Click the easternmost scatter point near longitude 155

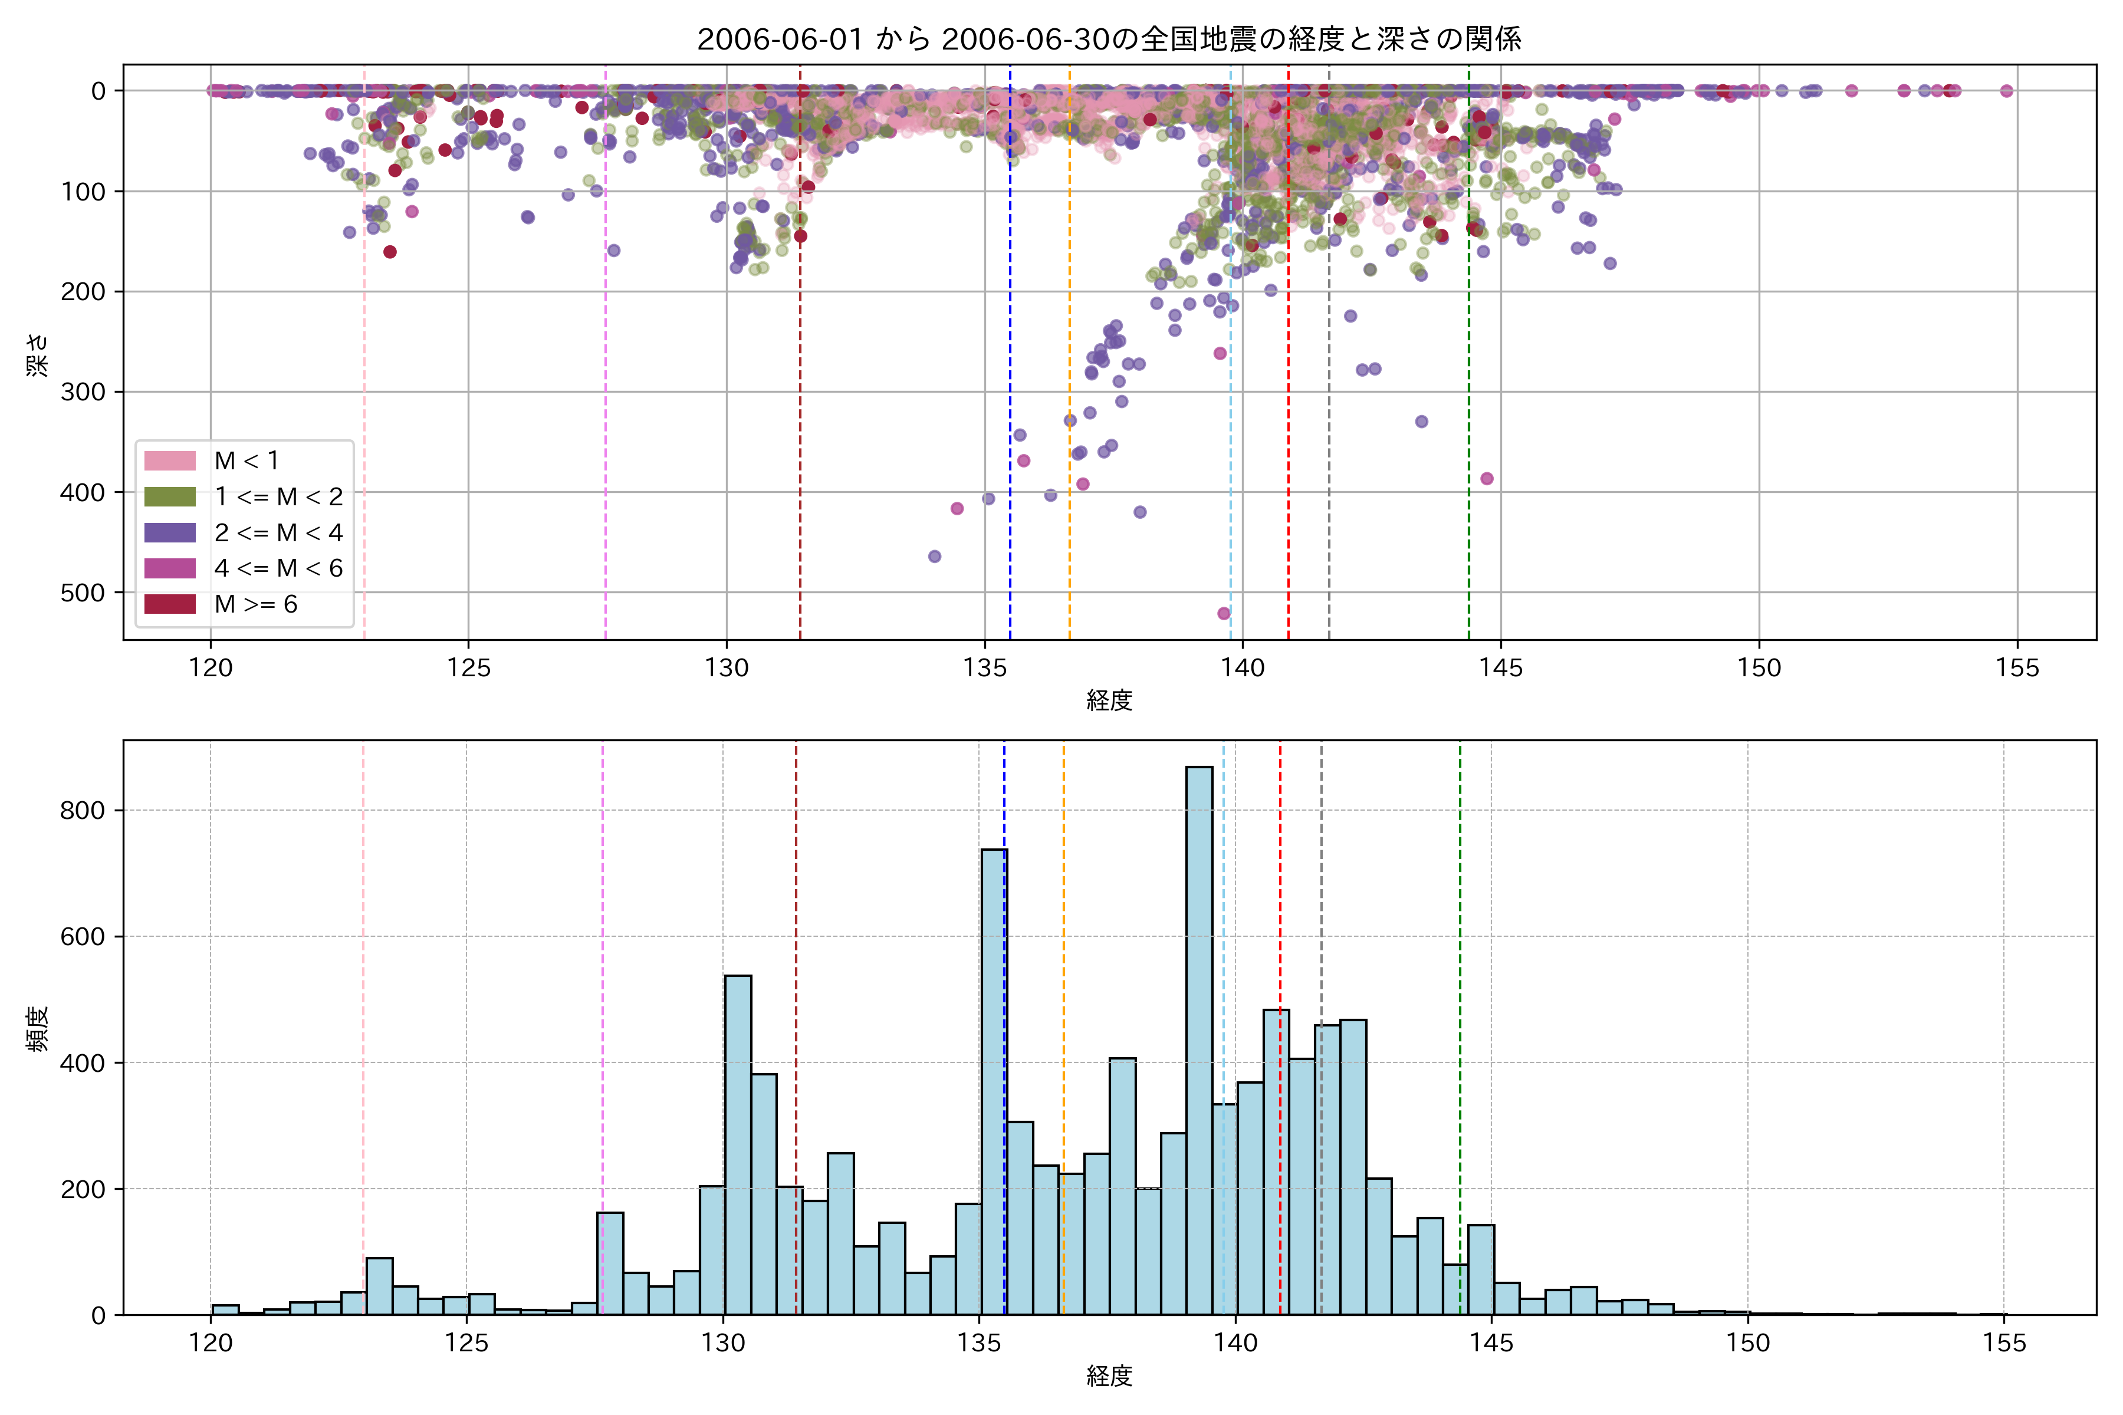click(2007, 90)
